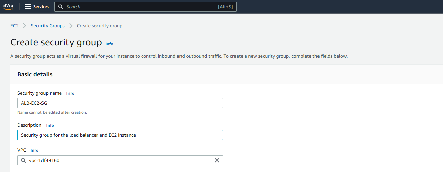Open the Services grid icon

point(28,7)
